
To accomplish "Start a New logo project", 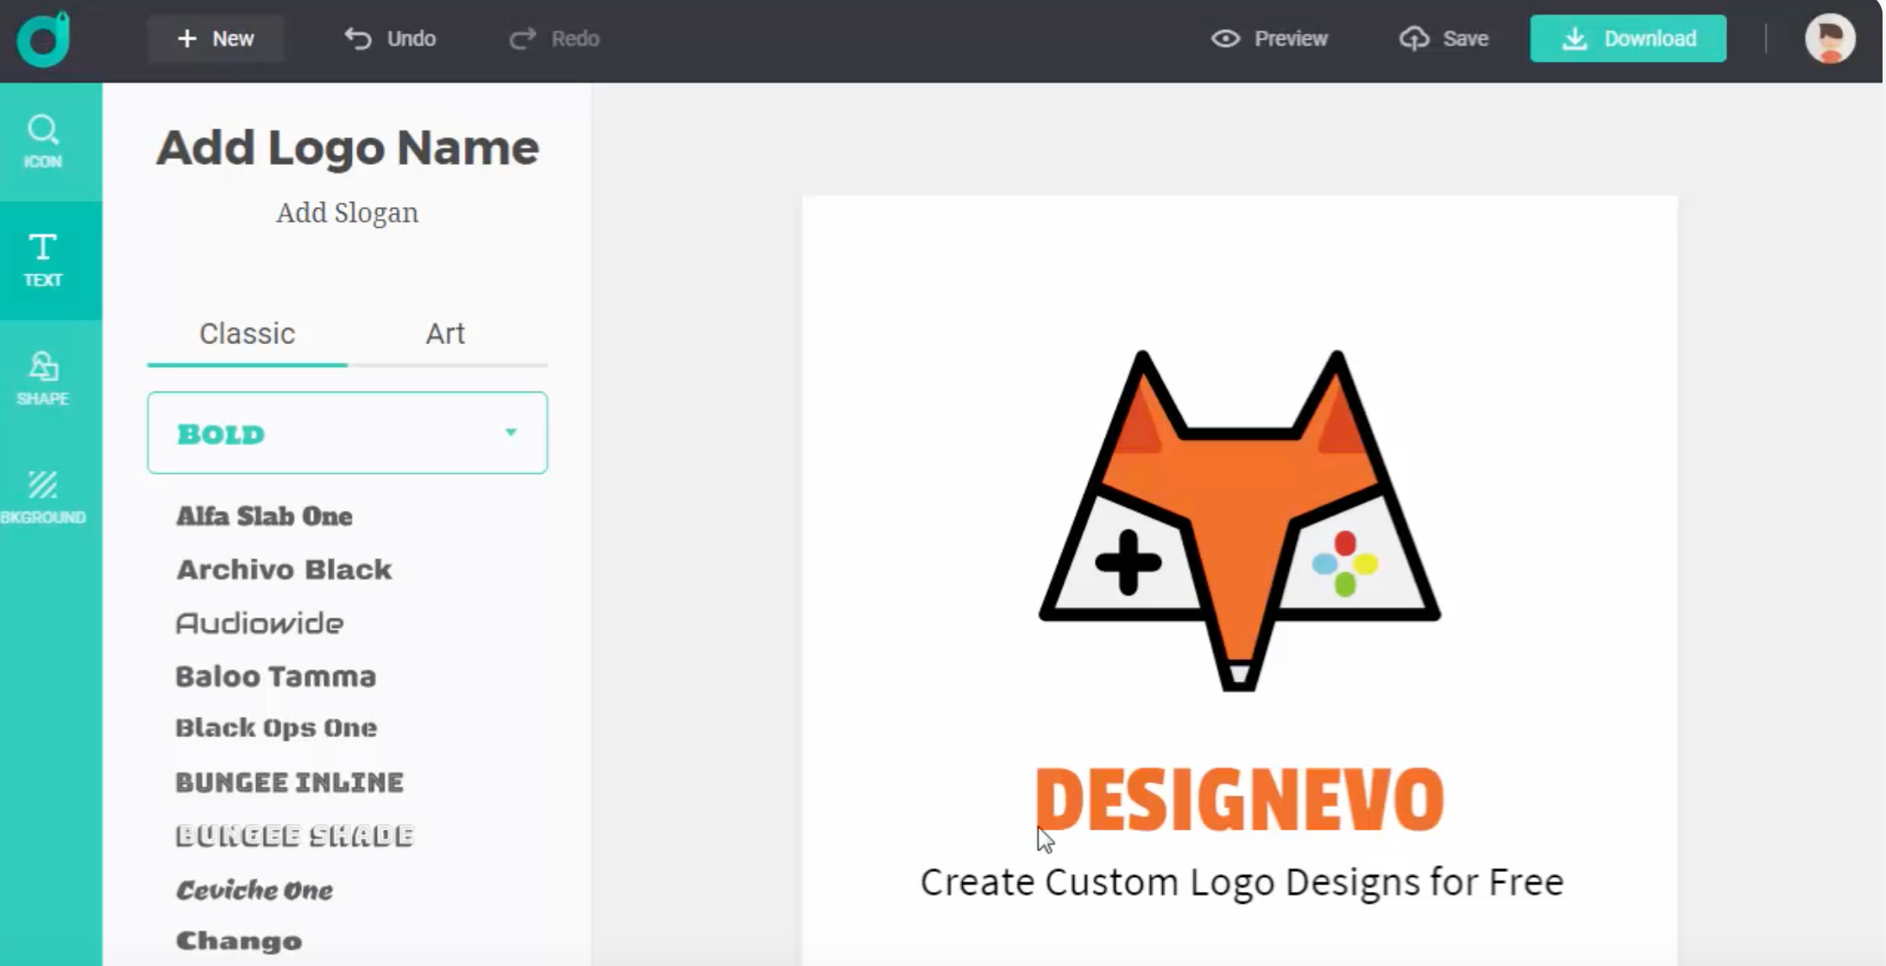I will [x=215, y=38].
